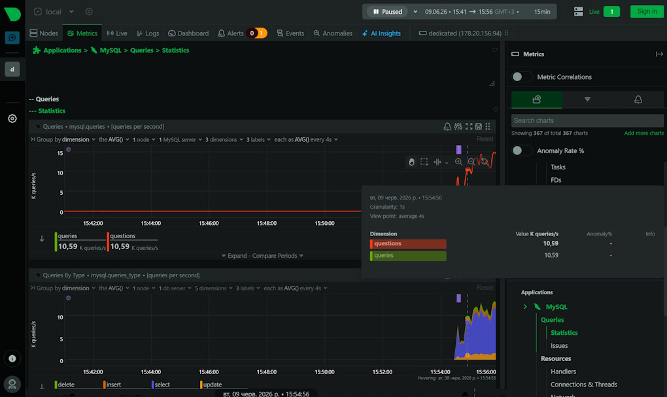The width and height of the screenshot is (667, 397).
Task: Click the gear icon beside local
Action: point(89,12)
